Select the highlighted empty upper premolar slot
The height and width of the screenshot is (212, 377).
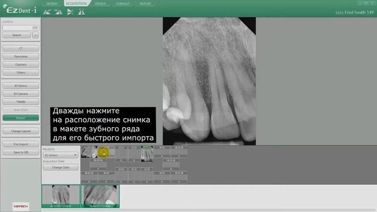click(x=106, y=152)
